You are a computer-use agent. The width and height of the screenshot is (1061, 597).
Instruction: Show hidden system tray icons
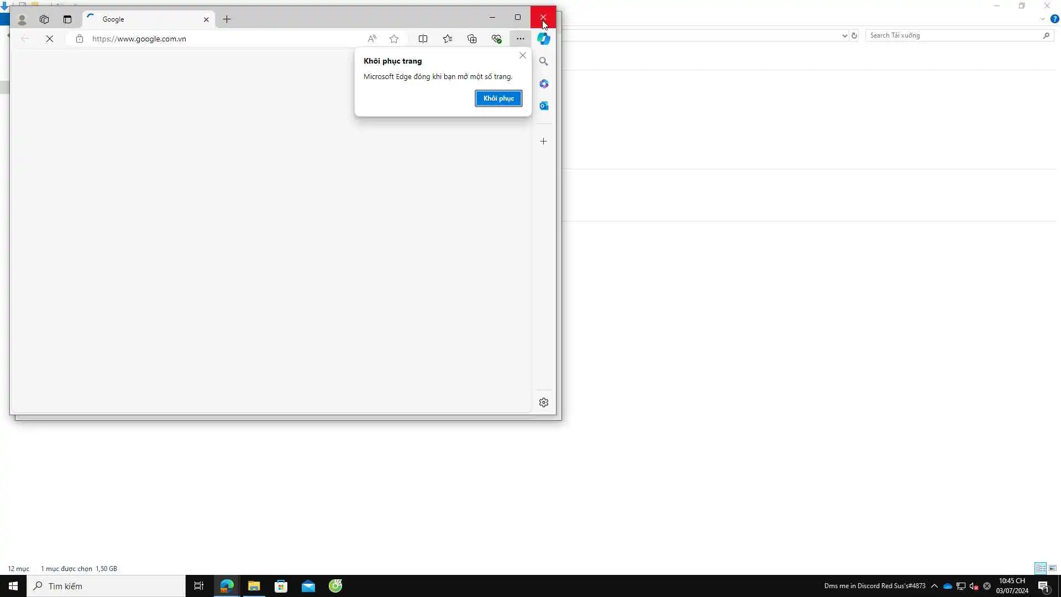tap(934, 586)
